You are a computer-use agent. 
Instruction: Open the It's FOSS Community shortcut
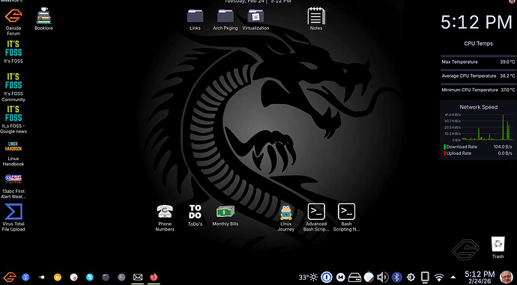pos(13,87)
